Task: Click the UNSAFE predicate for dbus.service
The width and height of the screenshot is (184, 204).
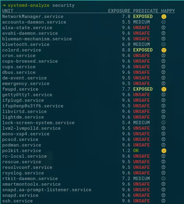Action: [x=142, y=72]
